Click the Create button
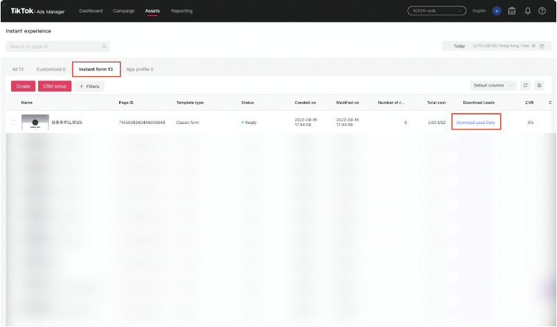The width and height of the screenshot is (557, 327). (x=23, y=87)
